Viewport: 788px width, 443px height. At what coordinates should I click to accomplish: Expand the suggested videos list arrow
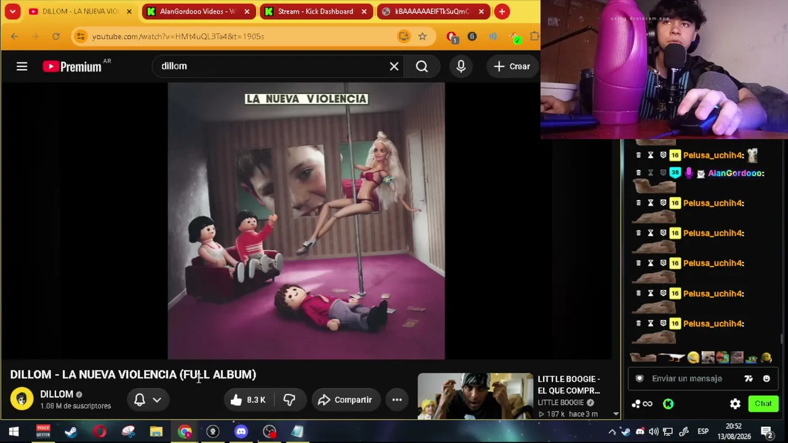click(x=616, y=414)
